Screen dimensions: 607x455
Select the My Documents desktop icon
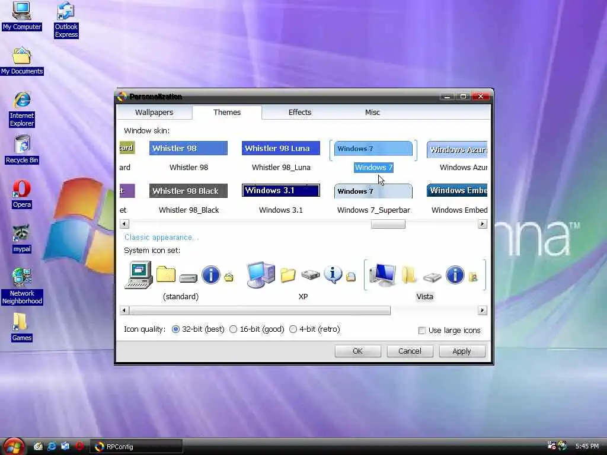point(22,61)
